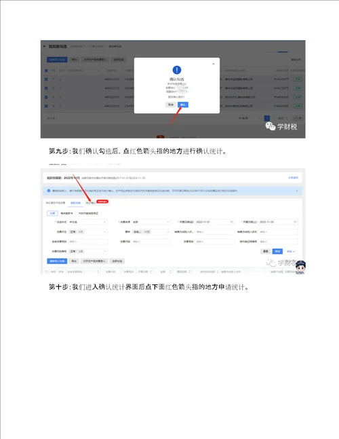Toggle the checkbox for invoice row 2
This screenshot has width=339, height=439.
point(46,88)
